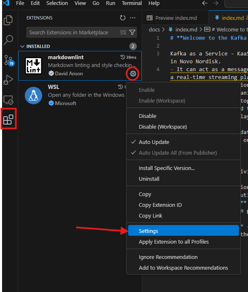Open the Terminal menu
The width and height of the screenshot is (248, 292).
(x=132, y=3)
